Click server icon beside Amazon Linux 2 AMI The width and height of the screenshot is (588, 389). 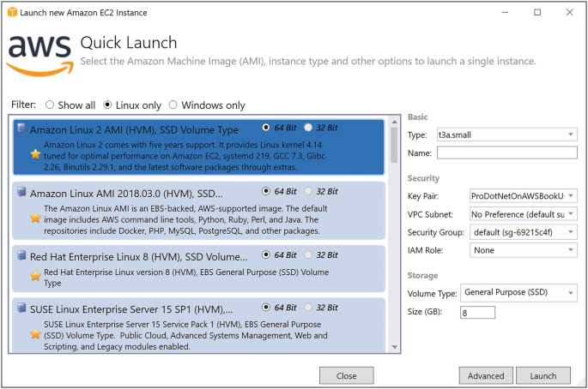click(21, 128)
